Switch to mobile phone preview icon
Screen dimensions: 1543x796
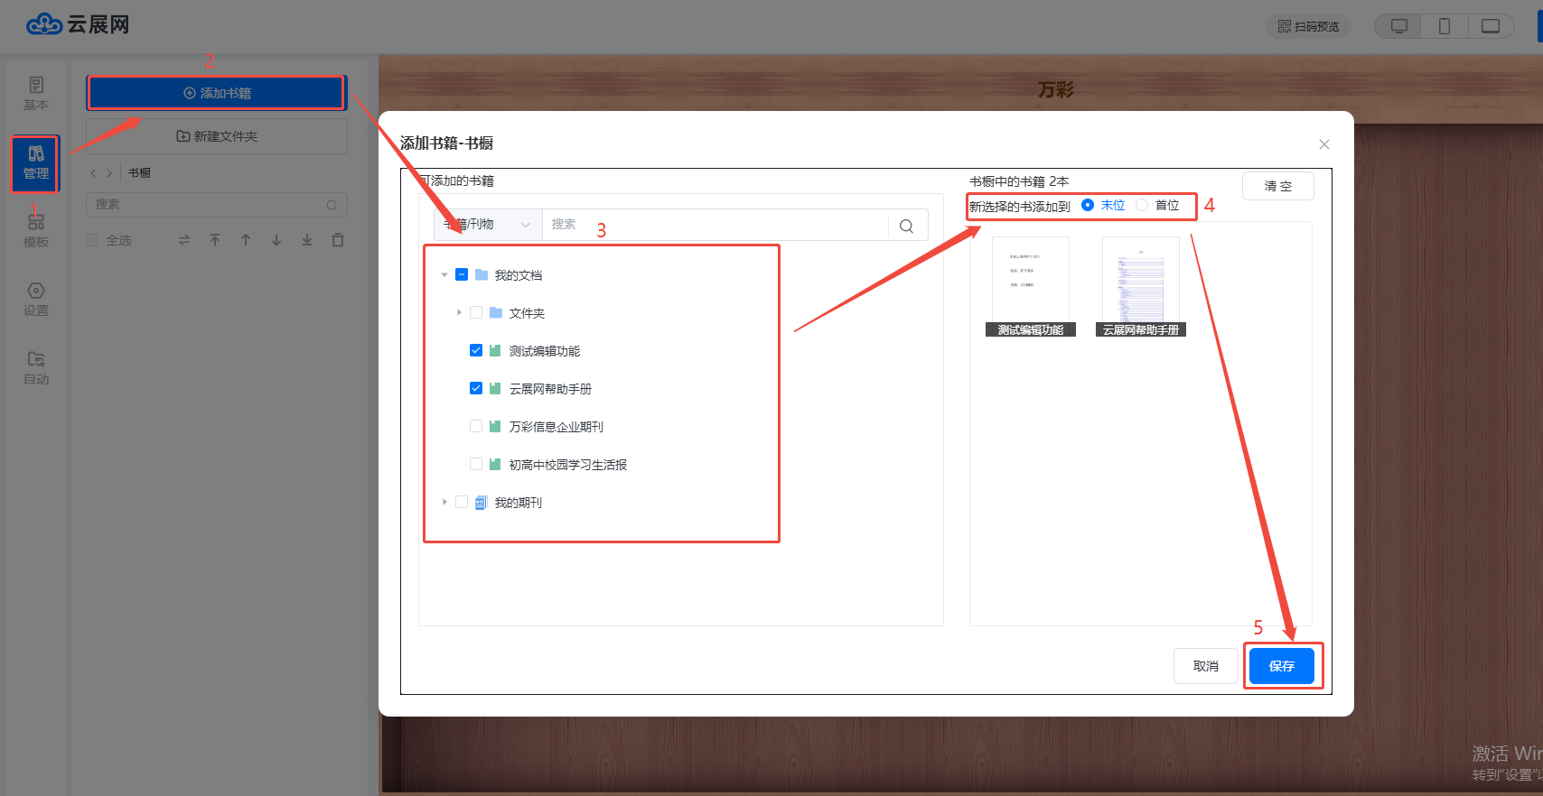click(x=1445, y=26)
